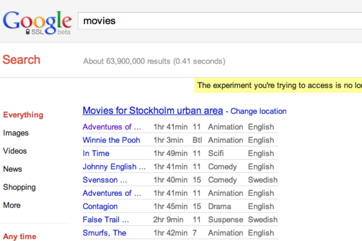Switch to Videos results

point(15,151)
